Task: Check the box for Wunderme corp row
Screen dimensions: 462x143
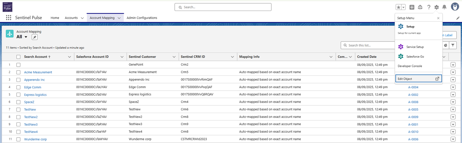Action: 18,139
